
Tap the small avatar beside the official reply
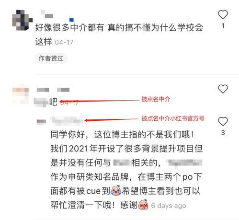pyautogui.click(x=41, y=121)
